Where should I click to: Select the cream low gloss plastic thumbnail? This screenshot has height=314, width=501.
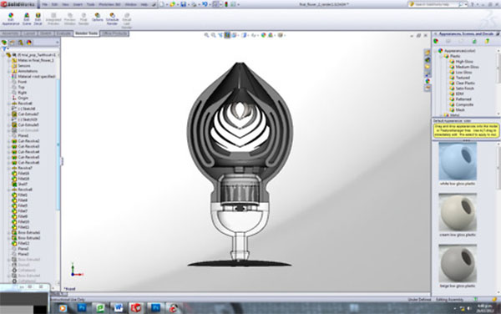coord(458,212)
